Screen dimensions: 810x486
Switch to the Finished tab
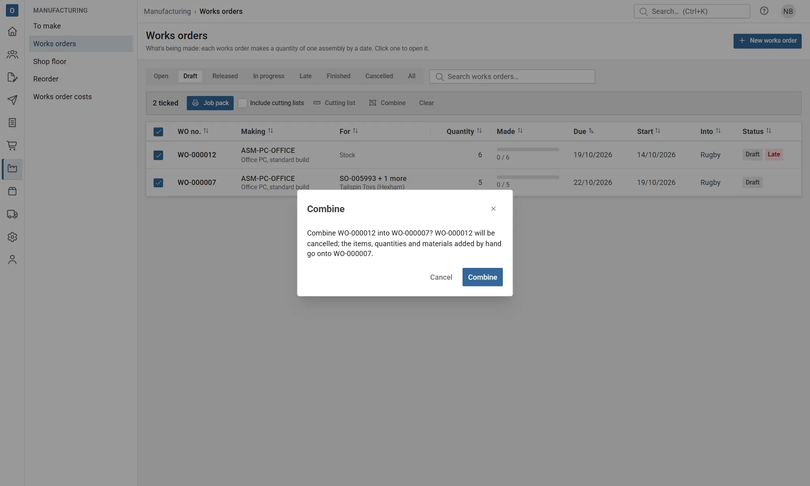click(338, 76)
